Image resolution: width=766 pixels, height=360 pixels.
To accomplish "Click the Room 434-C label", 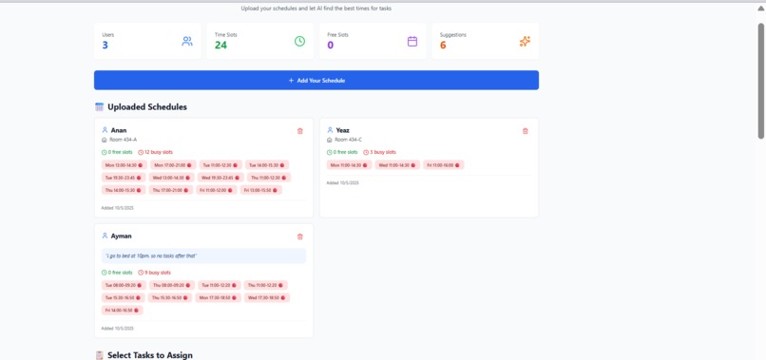I will [349, 140].
